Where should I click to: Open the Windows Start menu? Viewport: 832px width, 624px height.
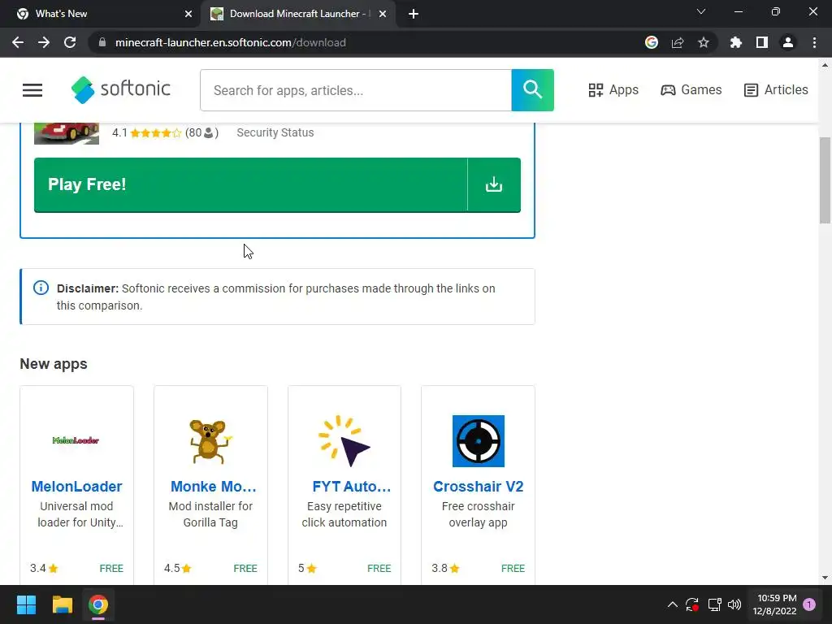click(x=26, y=604)
